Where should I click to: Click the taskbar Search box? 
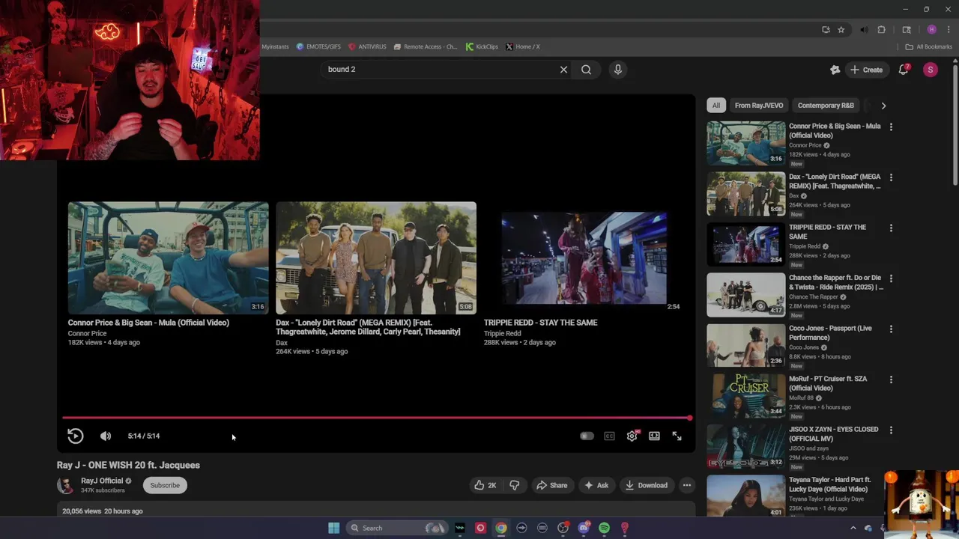point(397,528)
